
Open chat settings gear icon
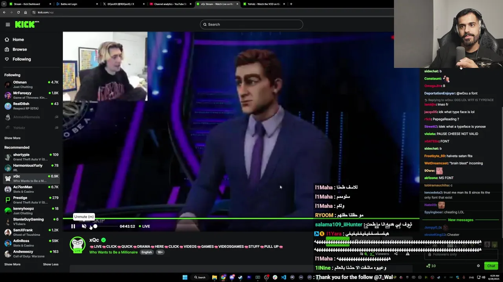(x=478, y=266)
